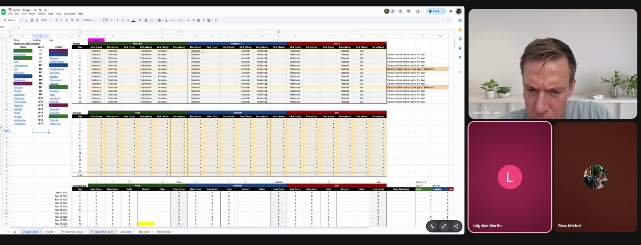The image size is (641, 245).
Task: Add a new sheet with plus button
Action: [8, 232]
